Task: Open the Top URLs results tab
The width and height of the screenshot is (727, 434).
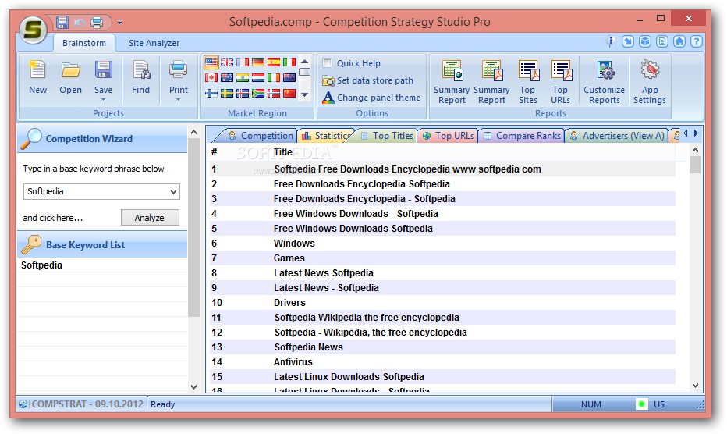Action: click(449, 136)
